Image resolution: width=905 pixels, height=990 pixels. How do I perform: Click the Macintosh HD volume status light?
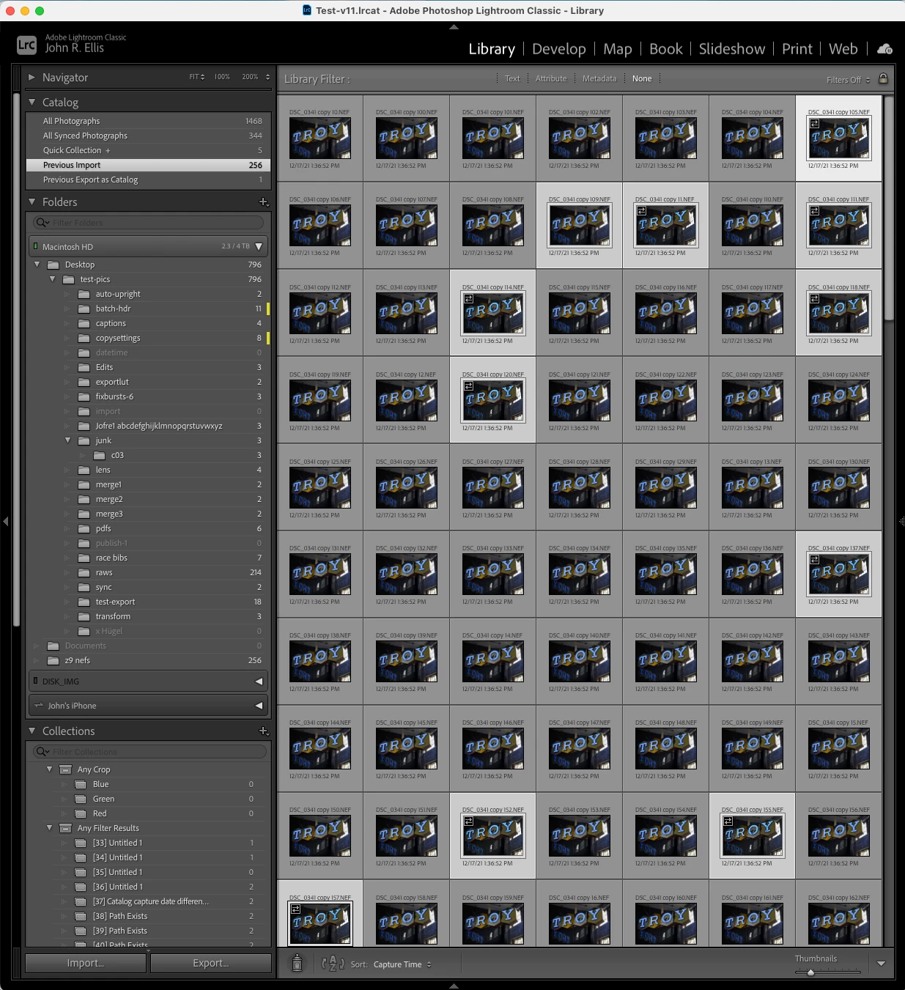35,247
